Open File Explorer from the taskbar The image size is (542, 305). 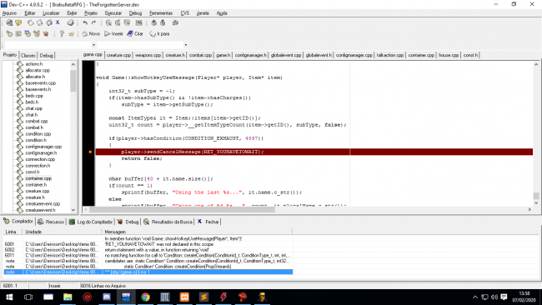(x=68, y=297)
